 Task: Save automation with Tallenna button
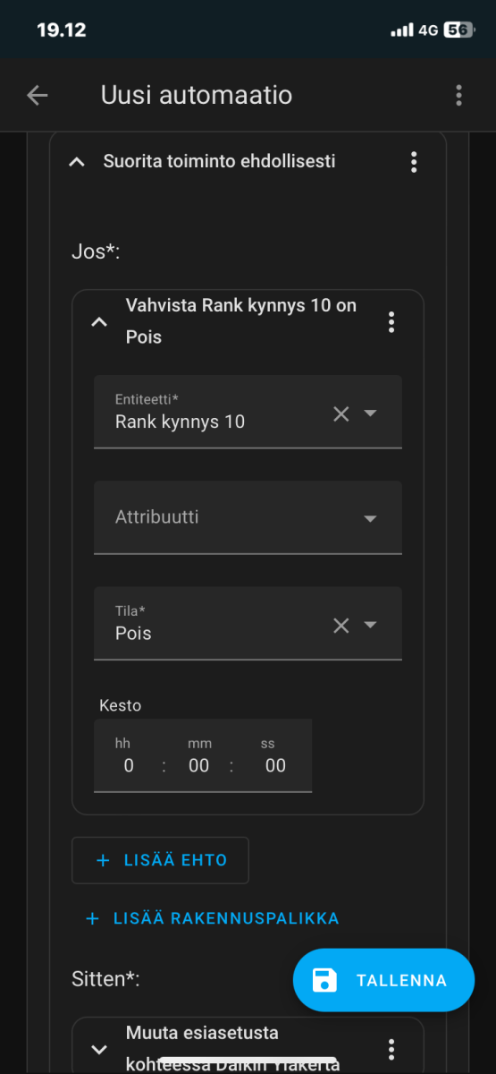click(383, 980)
